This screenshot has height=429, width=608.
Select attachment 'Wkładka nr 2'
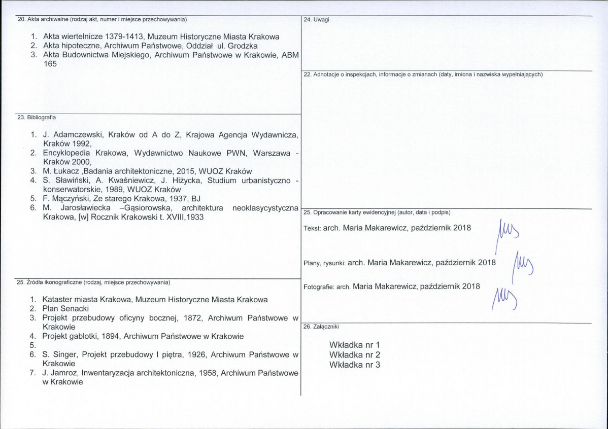355,354
